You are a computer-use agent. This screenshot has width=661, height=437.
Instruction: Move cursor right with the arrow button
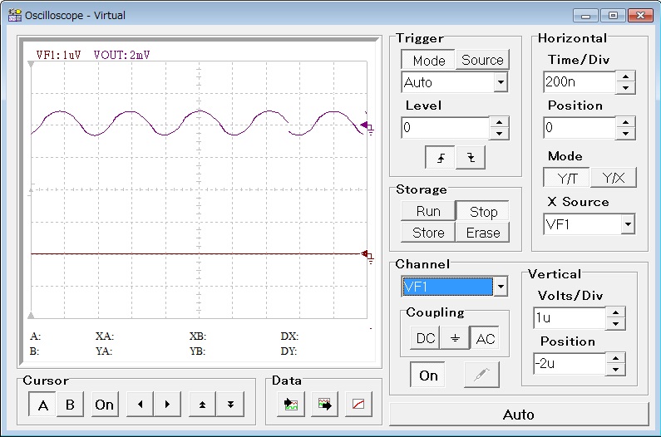[x=167, y=405]
